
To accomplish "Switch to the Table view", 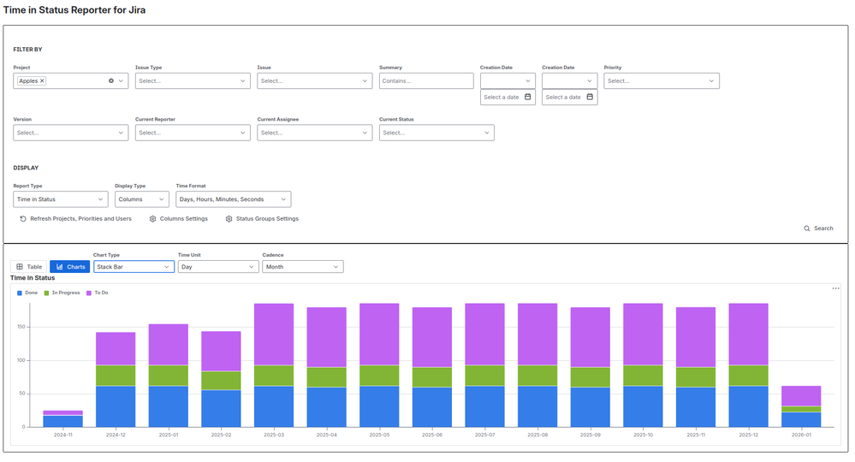I will [29, 267].
